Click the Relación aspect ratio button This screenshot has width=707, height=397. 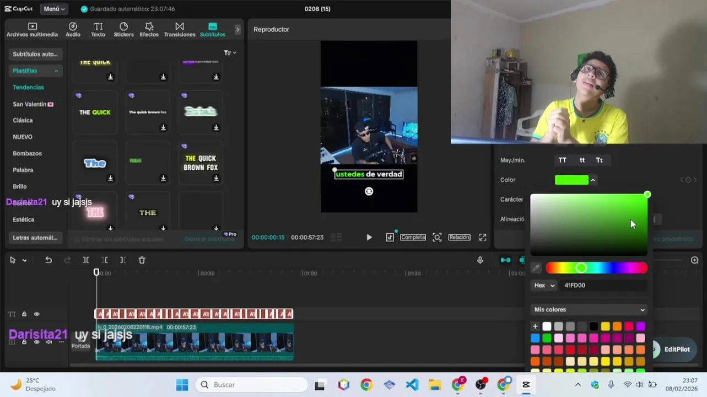[459, 237]
